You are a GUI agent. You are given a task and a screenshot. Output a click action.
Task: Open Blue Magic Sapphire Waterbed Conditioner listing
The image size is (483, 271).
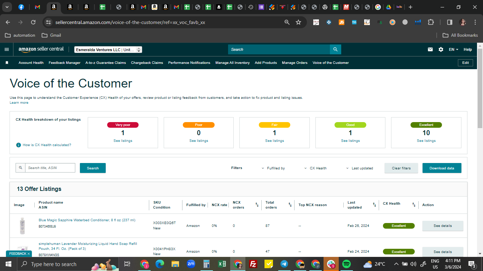pos(87,220)
